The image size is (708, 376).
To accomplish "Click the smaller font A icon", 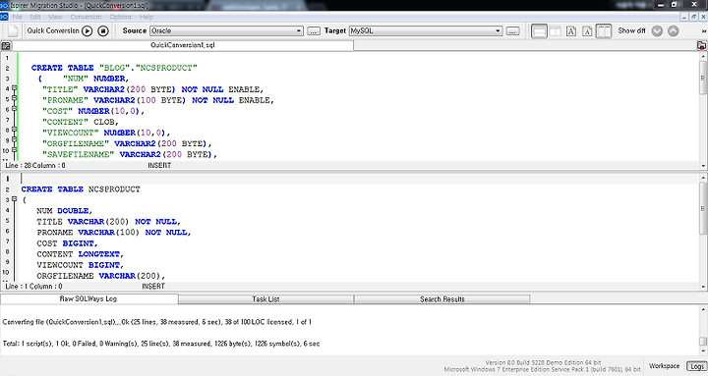I will (x=587, y=31).
